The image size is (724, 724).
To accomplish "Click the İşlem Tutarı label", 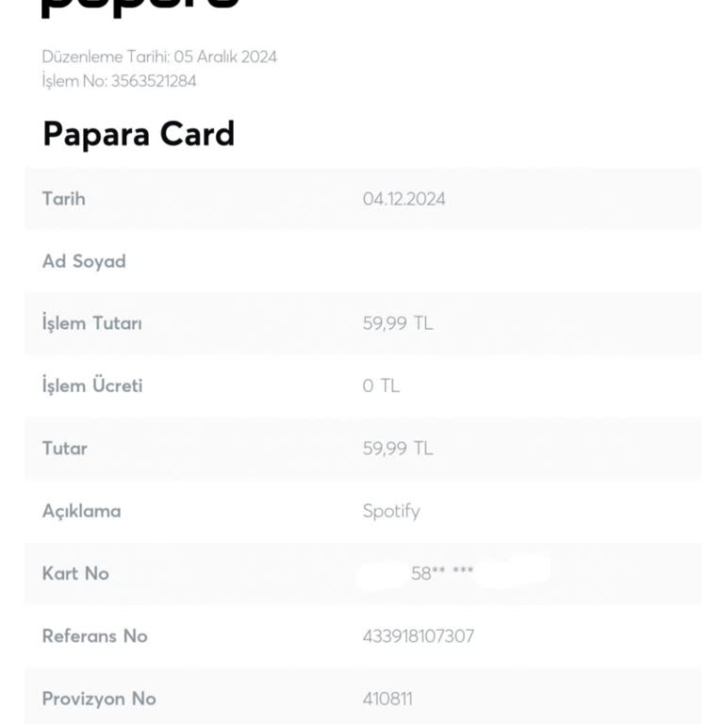I will pyautogui.click(x=91, y=323).
